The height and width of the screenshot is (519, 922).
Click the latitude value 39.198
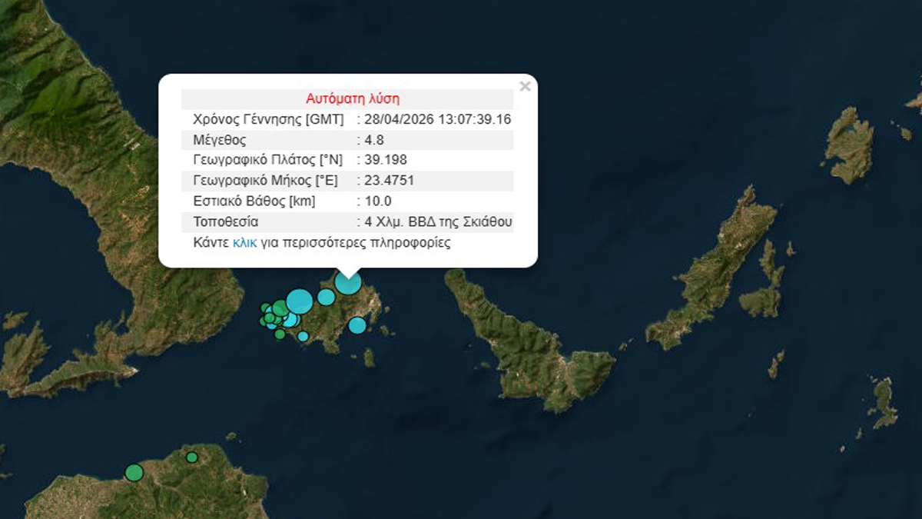386,160
